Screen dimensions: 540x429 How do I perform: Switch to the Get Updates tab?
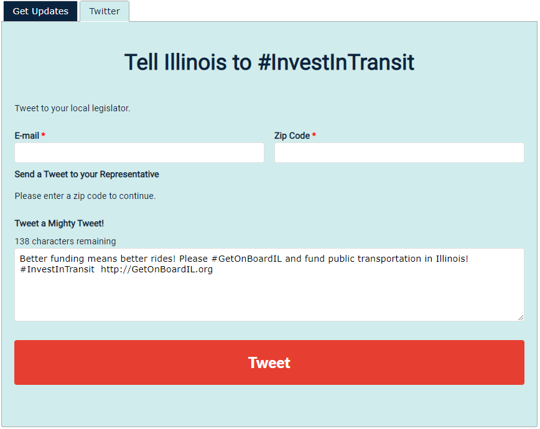click(x=40, y=11)
